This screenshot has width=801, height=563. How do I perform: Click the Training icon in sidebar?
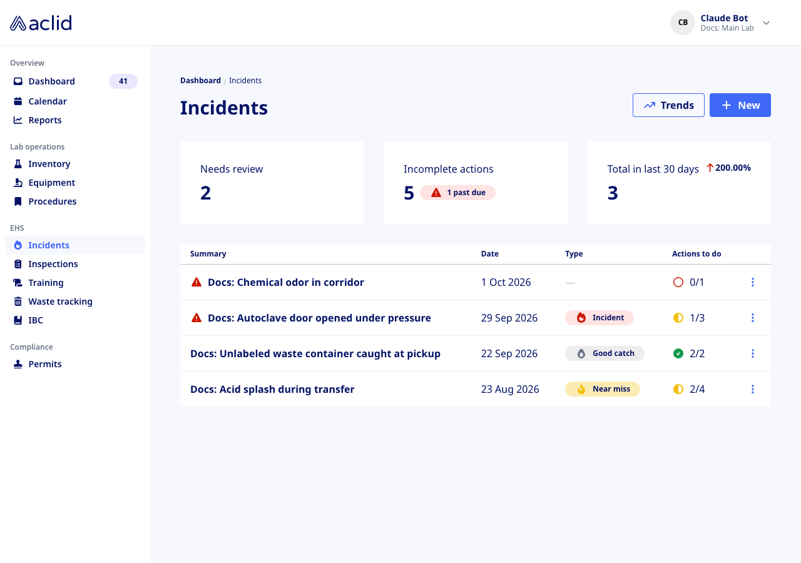point(18,283)
